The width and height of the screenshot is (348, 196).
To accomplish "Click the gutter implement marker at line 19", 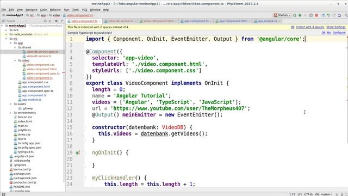I will pos(78,152).
